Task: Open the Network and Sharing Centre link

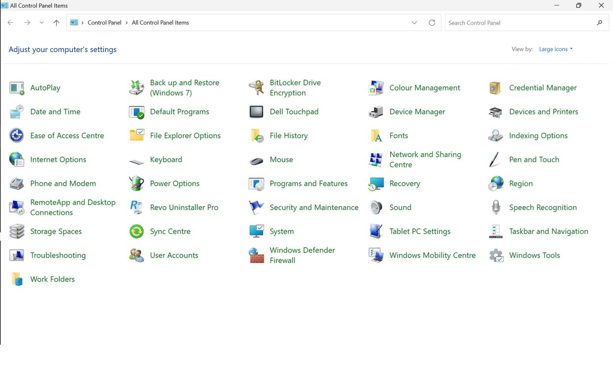Action: tap(425, 160)
